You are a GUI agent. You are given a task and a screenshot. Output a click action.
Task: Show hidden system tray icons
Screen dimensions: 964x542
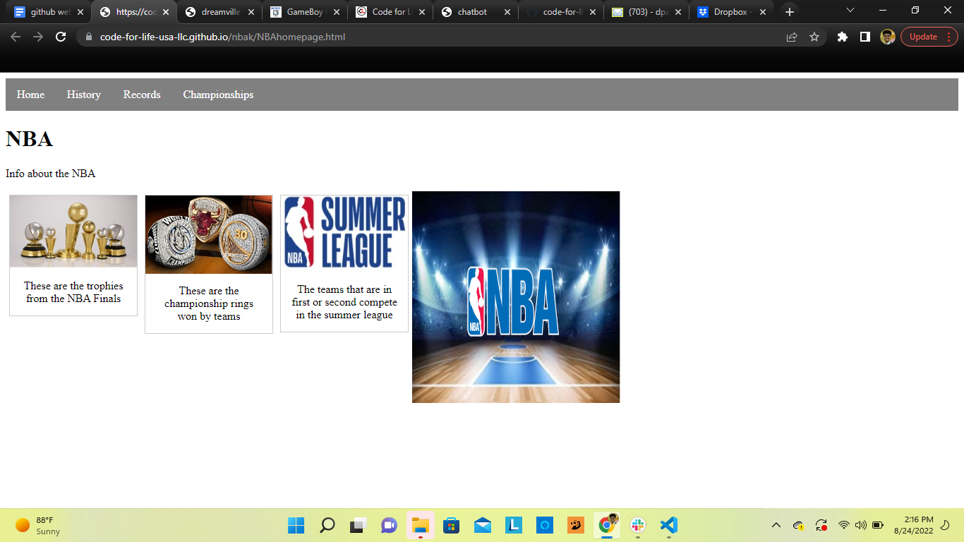(x=776, y=525)
